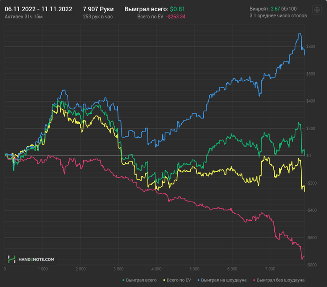Click the -$400 y-axis label
The image size is (327, 287).
click(312, 210)
